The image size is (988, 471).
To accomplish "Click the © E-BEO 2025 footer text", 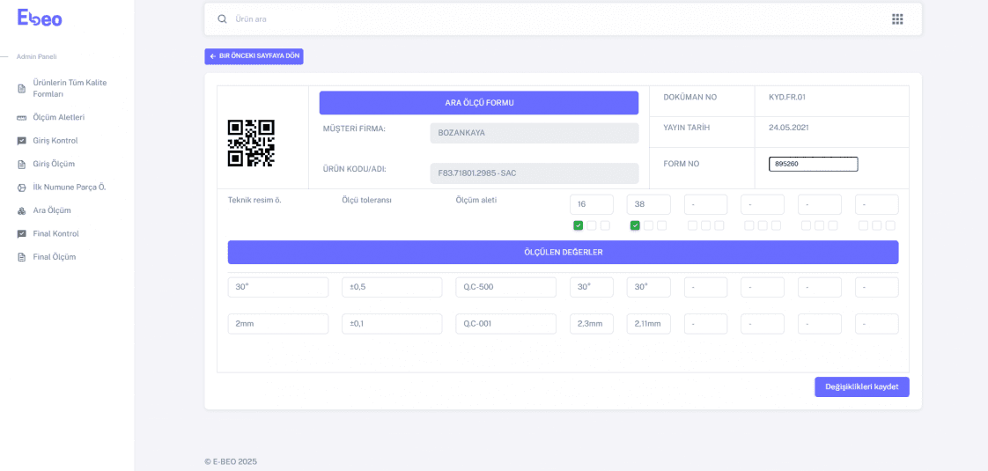I will tap(231, 461).
